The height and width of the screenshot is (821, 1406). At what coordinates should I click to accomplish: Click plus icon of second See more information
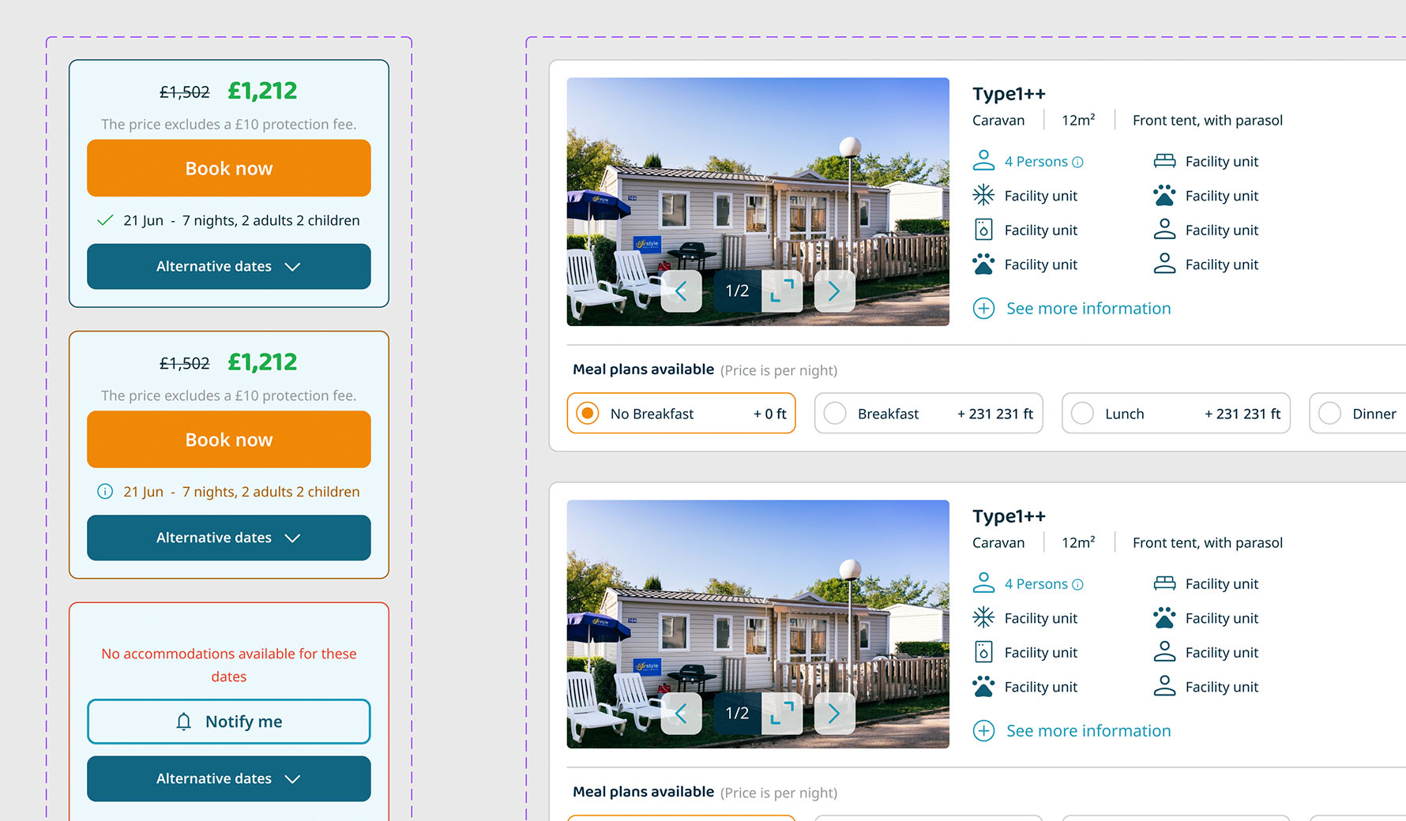pos(983,731)
